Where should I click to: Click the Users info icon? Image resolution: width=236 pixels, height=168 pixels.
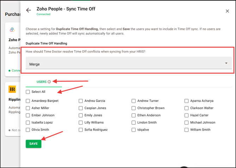click(x=49, y=82)
